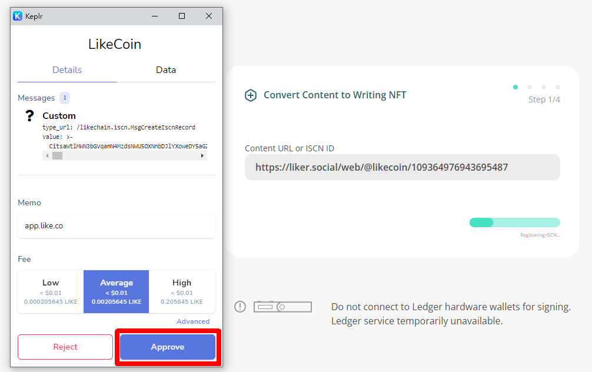Click the right scroll arrow in message box
The height and width of the screenshot is (372, 592).
point(202,155)
